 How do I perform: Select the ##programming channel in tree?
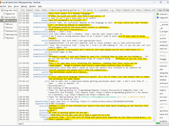[12, 20]
